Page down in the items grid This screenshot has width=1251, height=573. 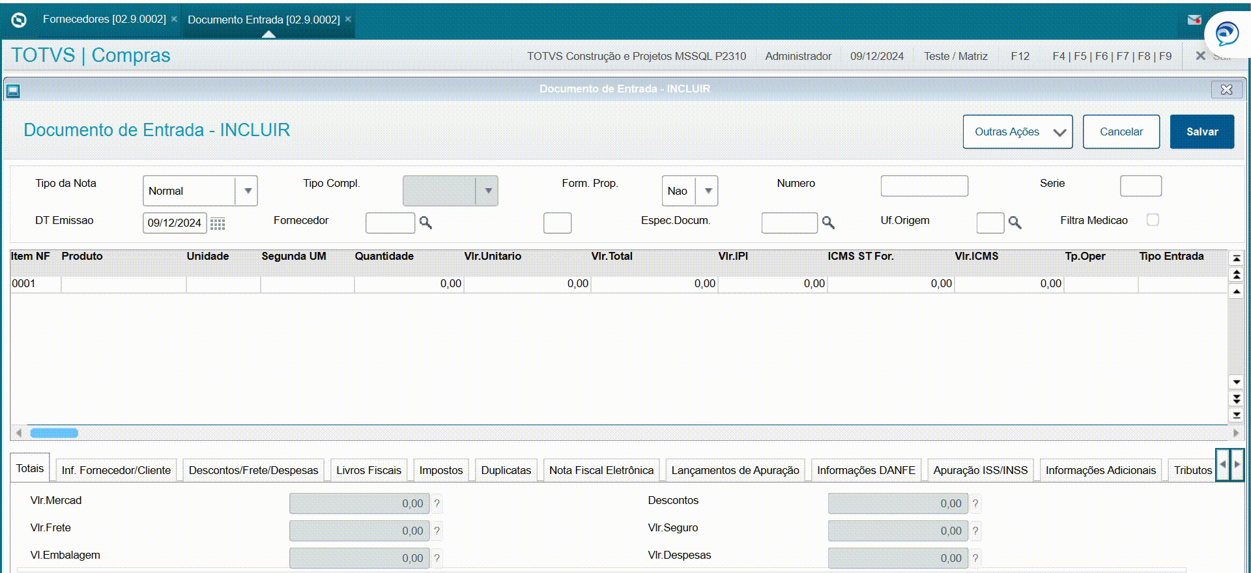click(x=1236, y=398)
